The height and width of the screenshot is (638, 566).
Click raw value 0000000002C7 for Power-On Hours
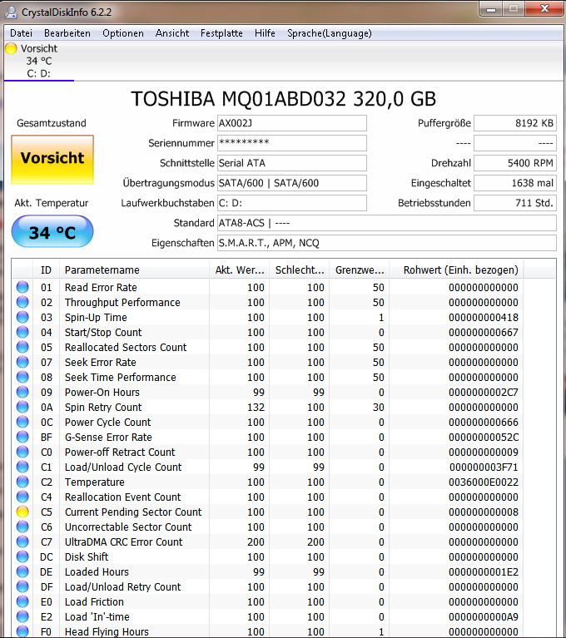pyautogui.click(x=484, y=393)
